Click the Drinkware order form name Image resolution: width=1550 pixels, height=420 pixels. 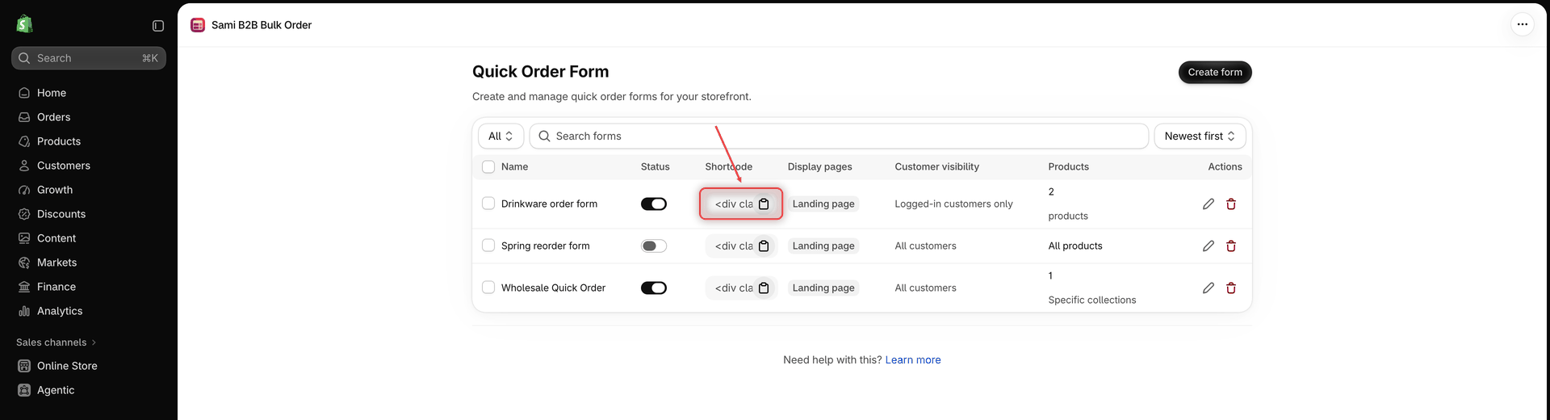click(x=549, y=204)
